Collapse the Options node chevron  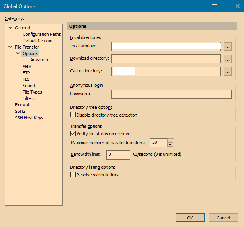(18, 53)
